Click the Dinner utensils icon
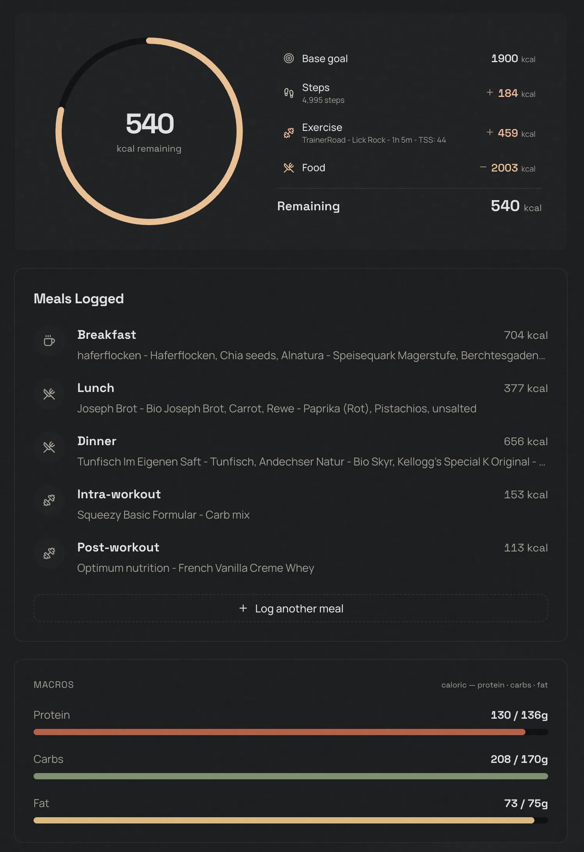The width and height of the screenshot is (584, 852). [49, 447]
